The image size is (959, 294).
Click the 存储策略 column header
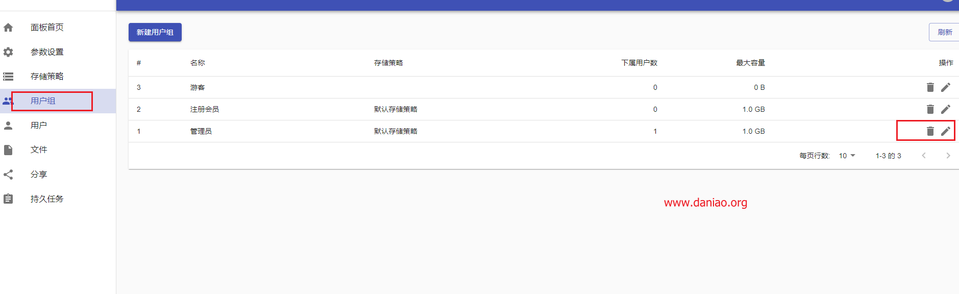click(388, 63)
